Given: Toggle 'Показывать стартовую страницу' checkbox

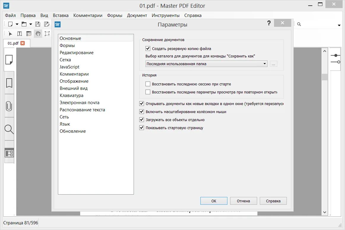Looking at the screenshot, I should coord(142,128).
